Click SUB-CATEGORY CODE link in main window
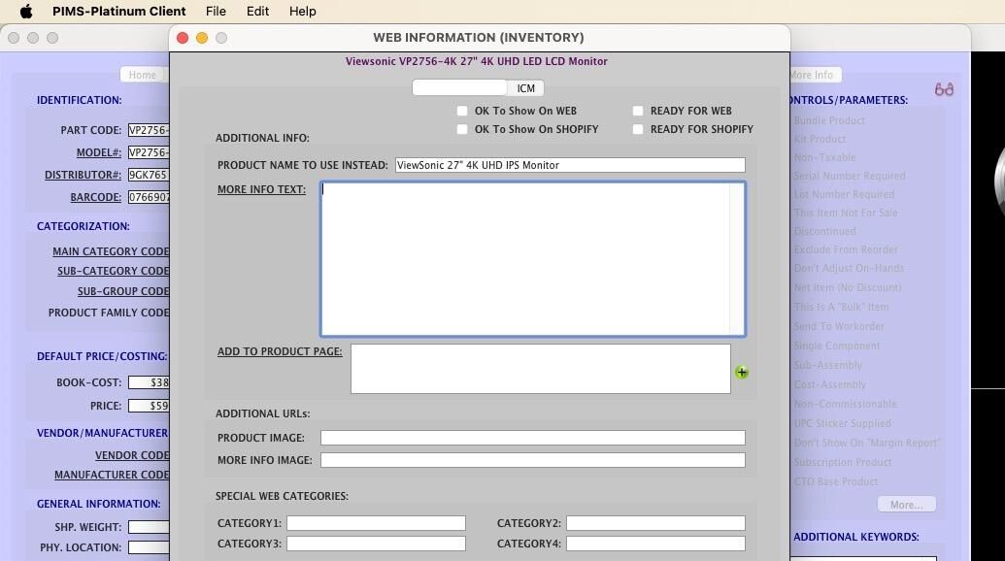Image resolution: width=1005 pixels, height=561 pixels. [114, 271]
